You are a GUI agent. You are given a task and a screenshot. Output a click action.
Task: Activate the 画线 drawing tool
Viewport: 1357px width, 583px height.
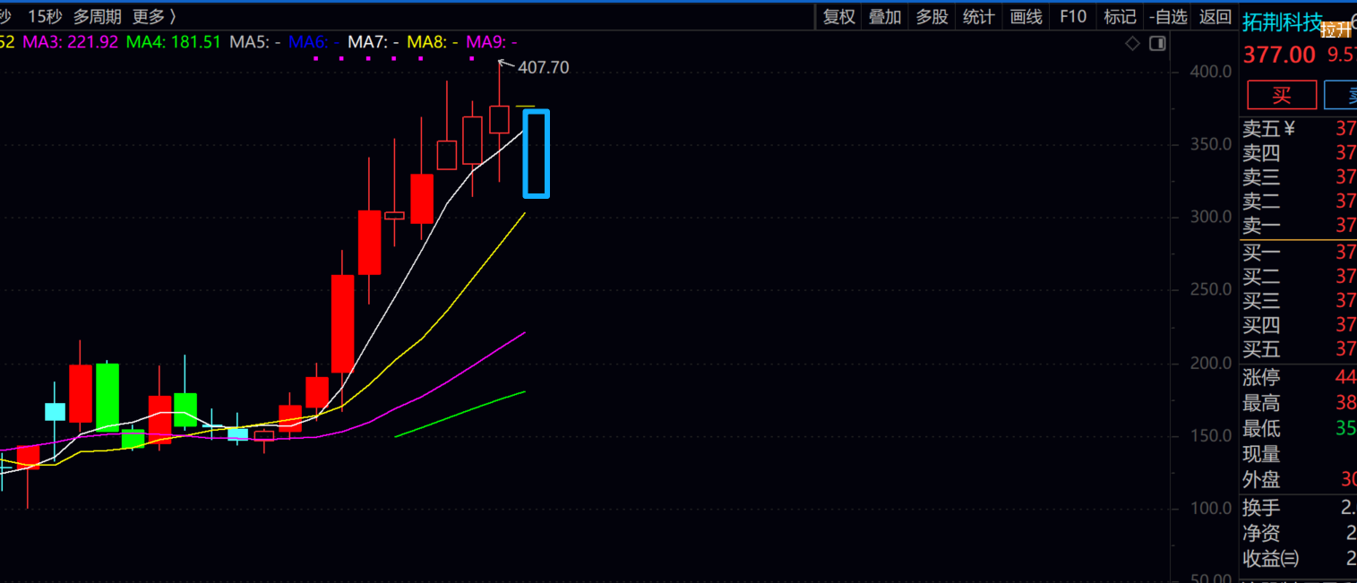tap(1026, 16)
